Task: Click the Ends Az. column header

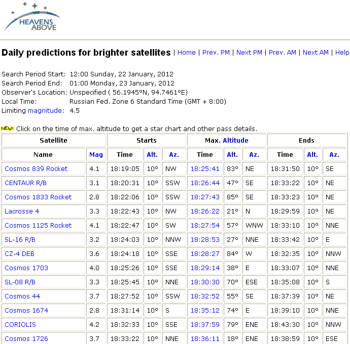Action: (x=334, y=154)
